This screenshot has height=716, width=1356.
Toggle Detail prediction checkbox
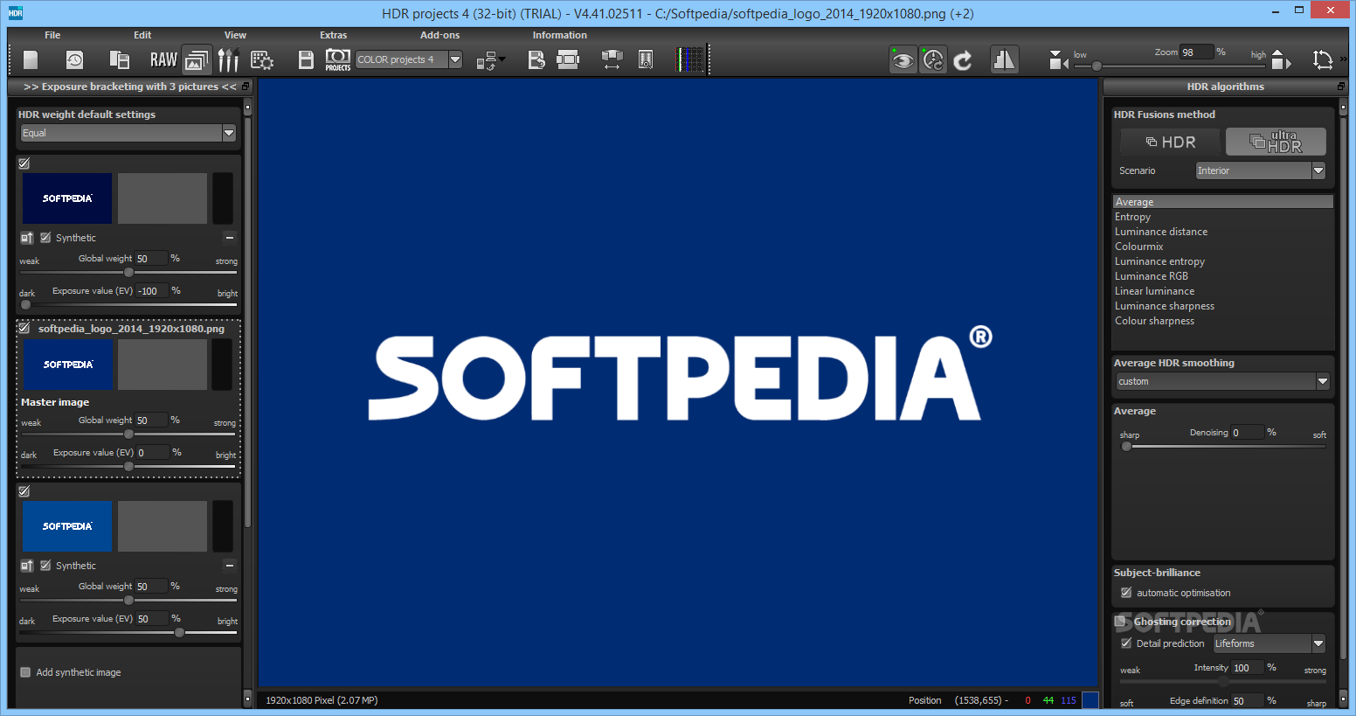pyautogui.click(x=1126, y=643)
